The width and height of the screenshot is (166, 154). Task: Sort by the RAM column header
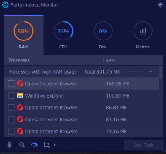(110, 60)
